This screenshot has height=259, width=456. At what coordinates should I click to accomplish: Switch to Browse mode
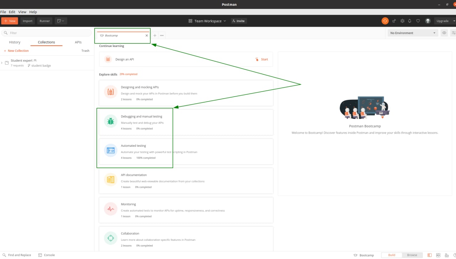(412, 255)
